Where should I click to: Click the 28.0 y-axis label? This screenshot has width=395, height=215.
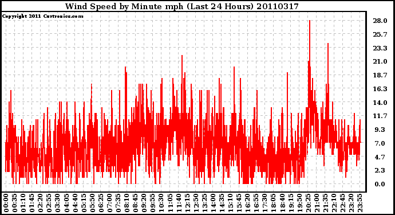click(380, 21)
